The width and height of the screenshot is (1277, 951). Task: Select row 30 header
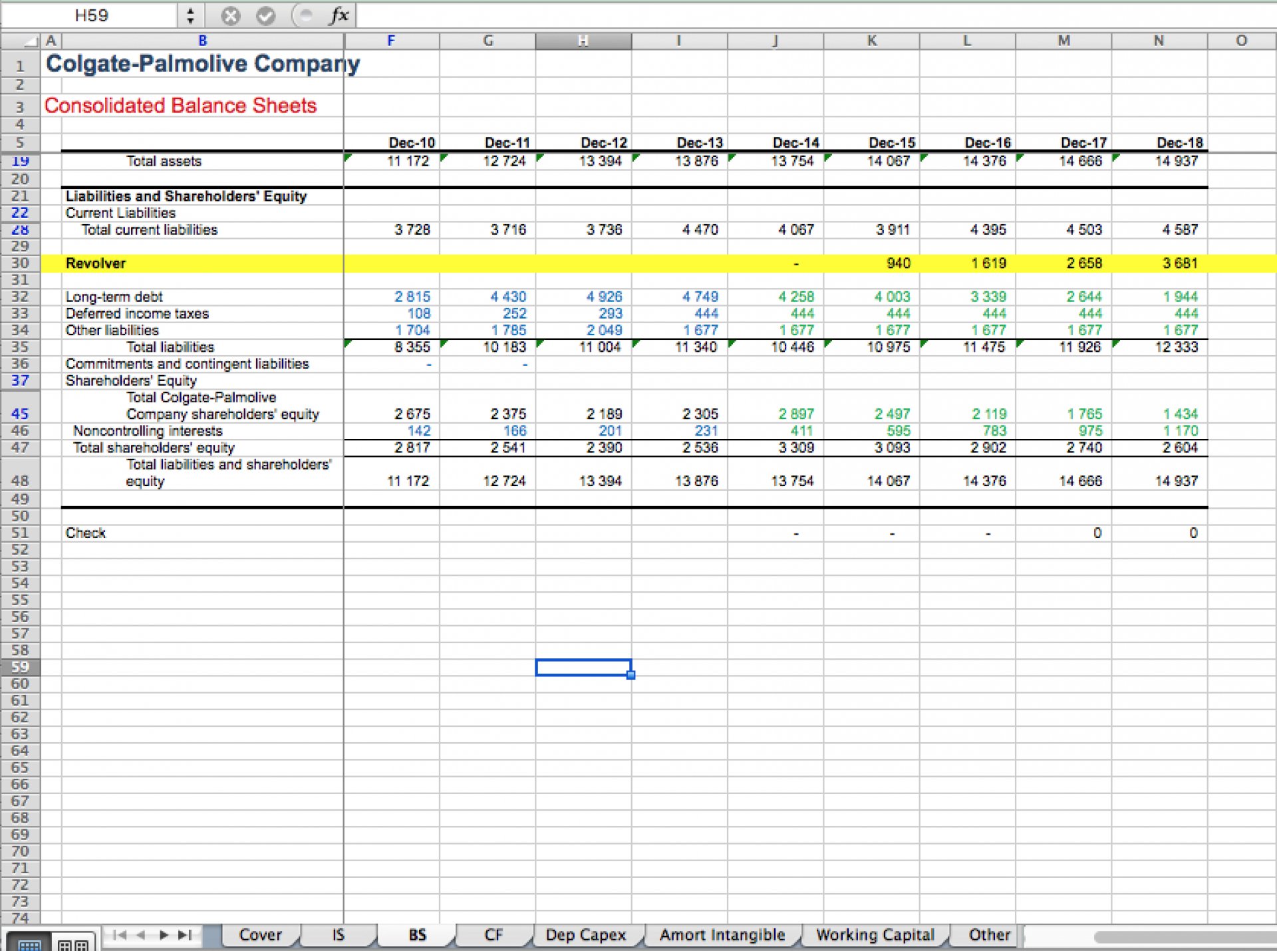tap(20, 263)
